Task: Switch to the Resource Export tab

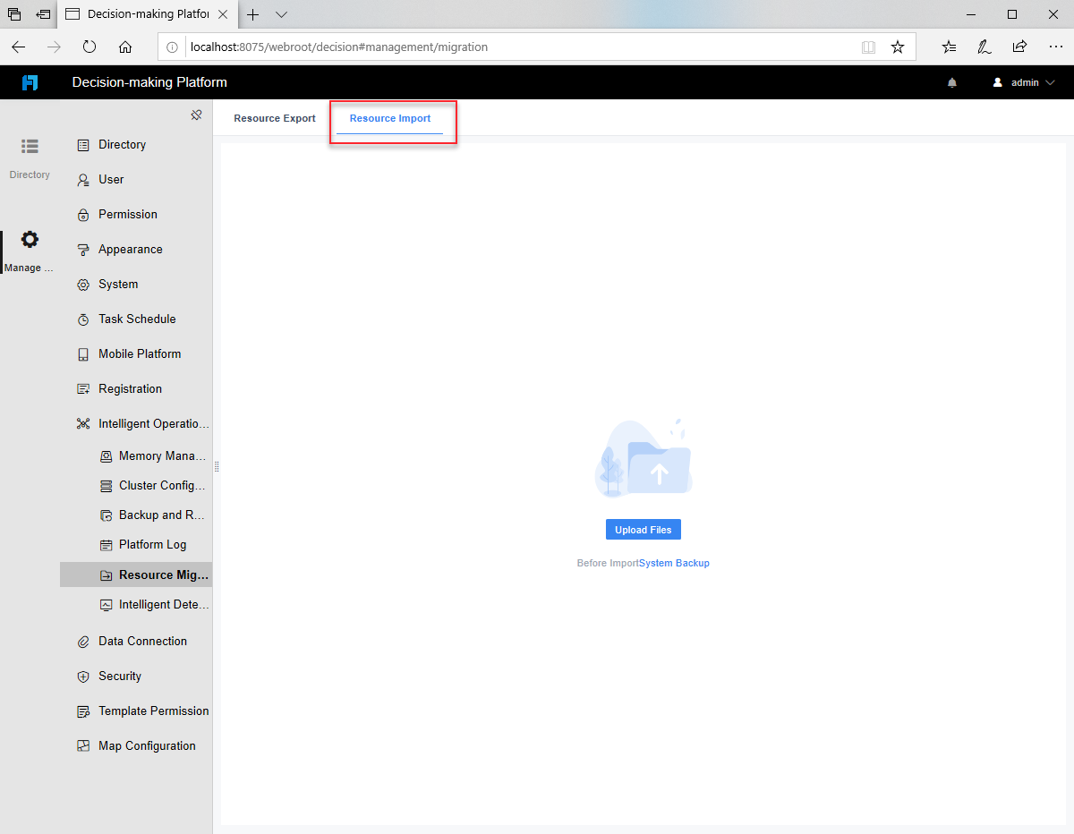Action: click(x=274, y=117)
